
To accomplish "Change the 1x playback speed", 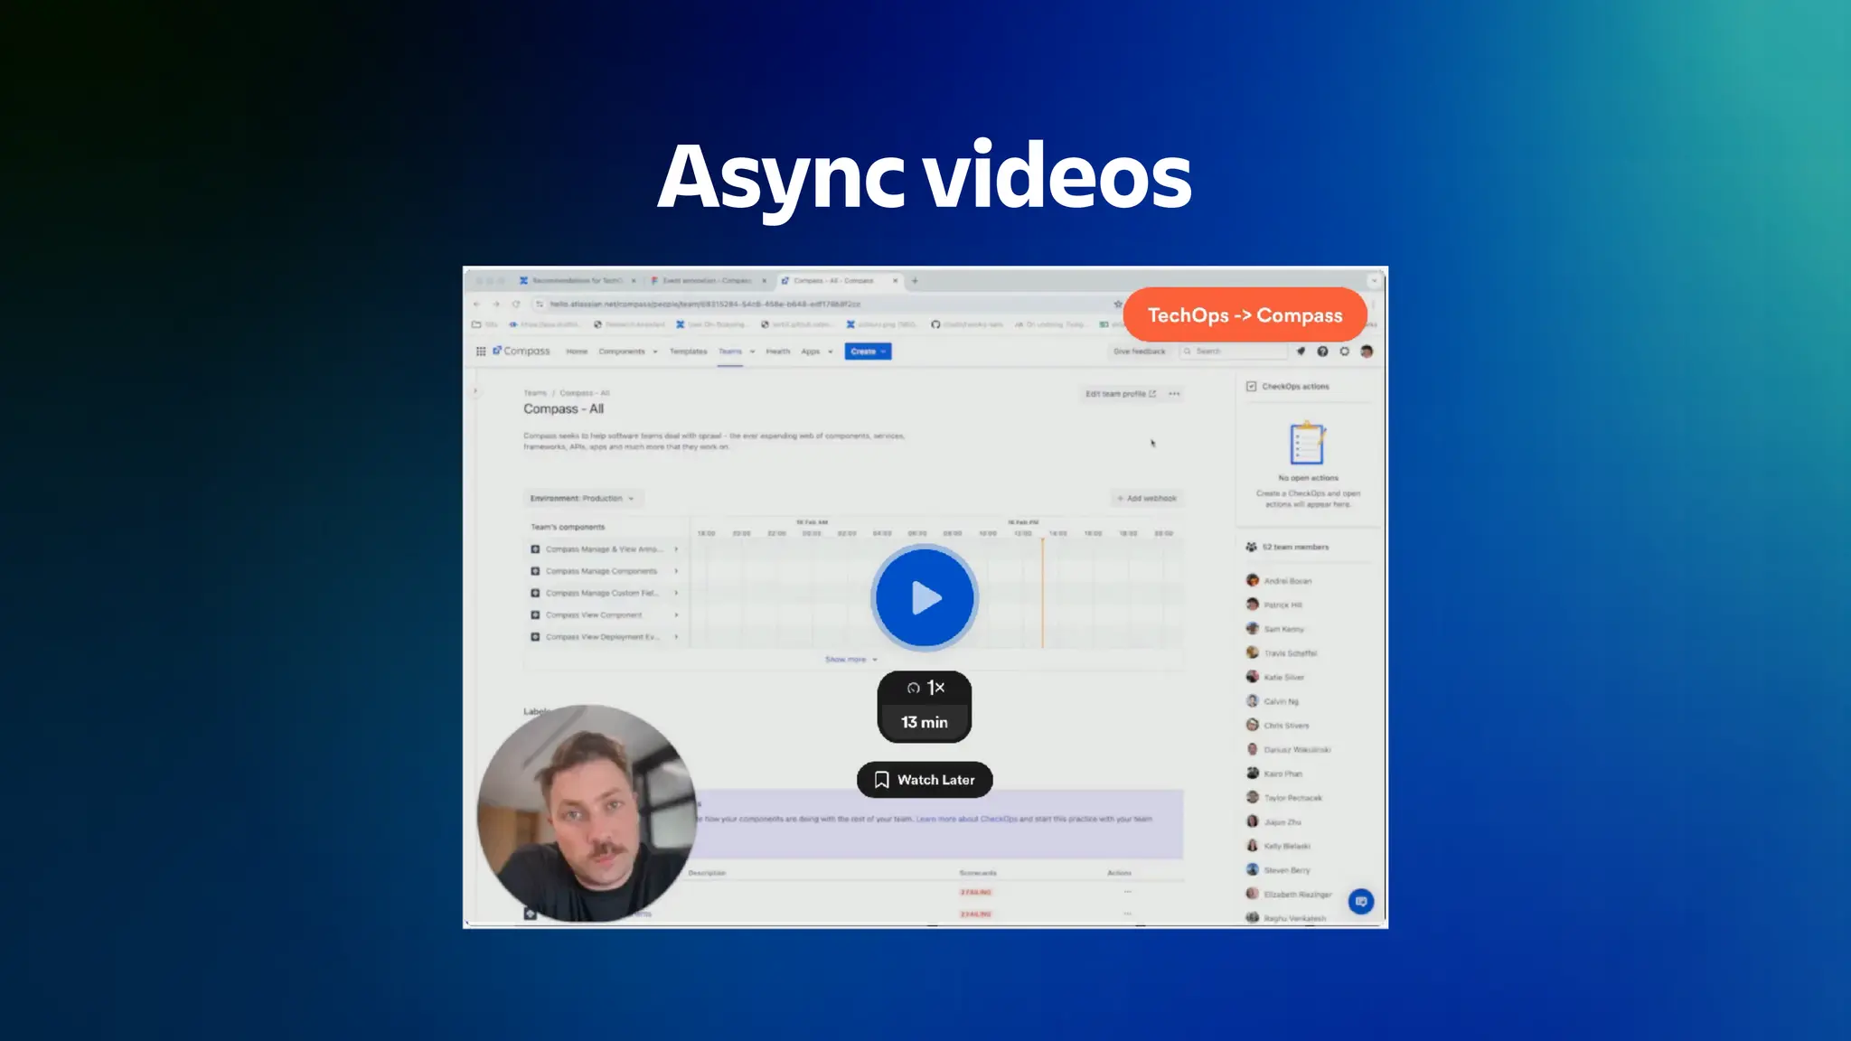I will 925,688.
